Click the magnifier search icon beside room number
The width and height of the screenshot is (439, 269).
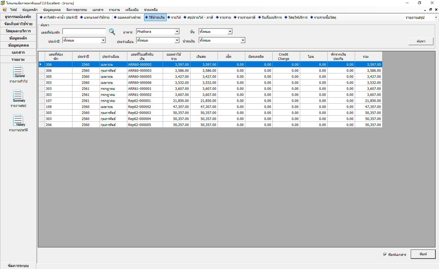coord(112,32)
